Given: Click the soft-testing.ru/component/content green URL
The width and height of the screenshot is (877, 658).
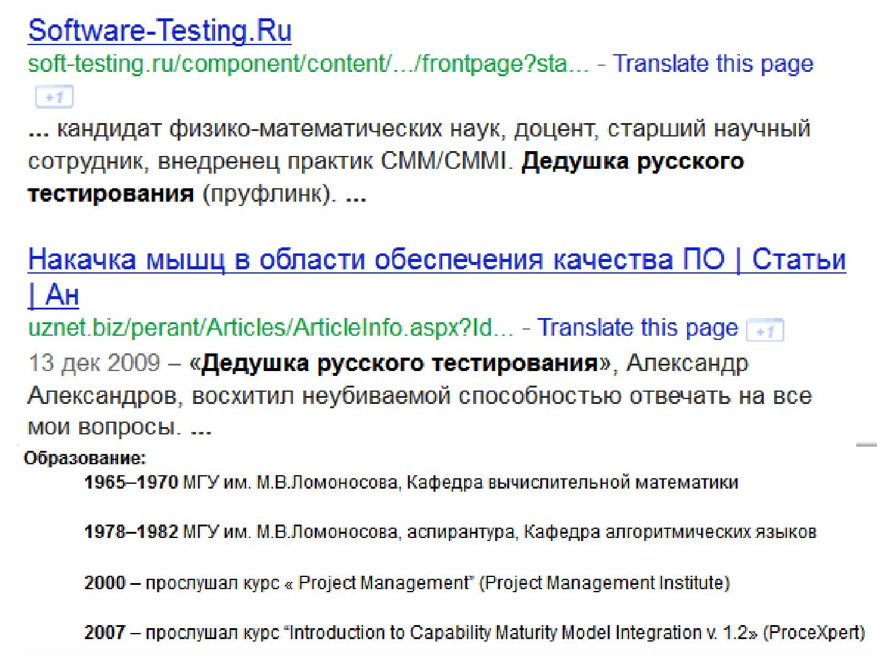Looking at the screenshot, I should click(x=309, y=64).
